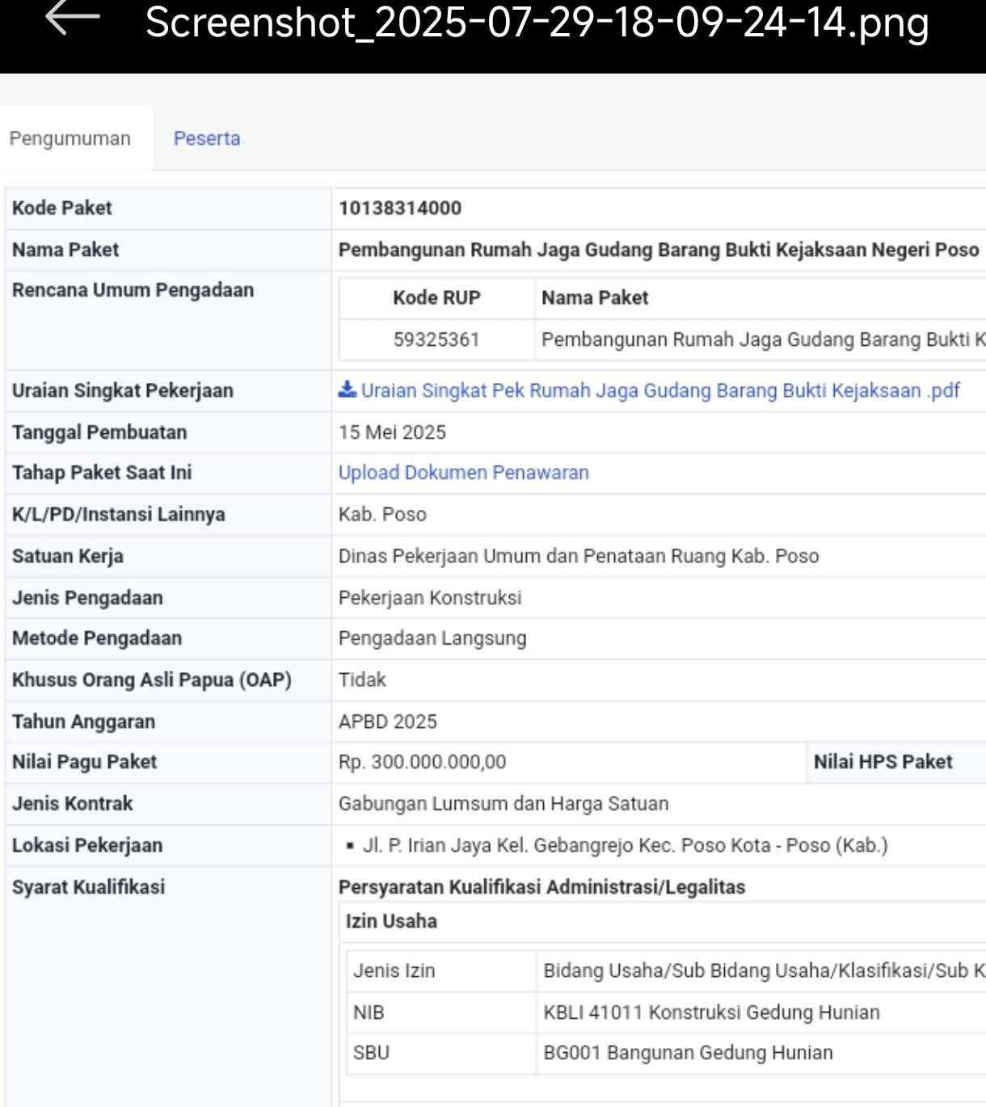Select Gabungan Lumsum dan Harga Satuan text
Screen dimensions: 986x1107
[504, 804]
